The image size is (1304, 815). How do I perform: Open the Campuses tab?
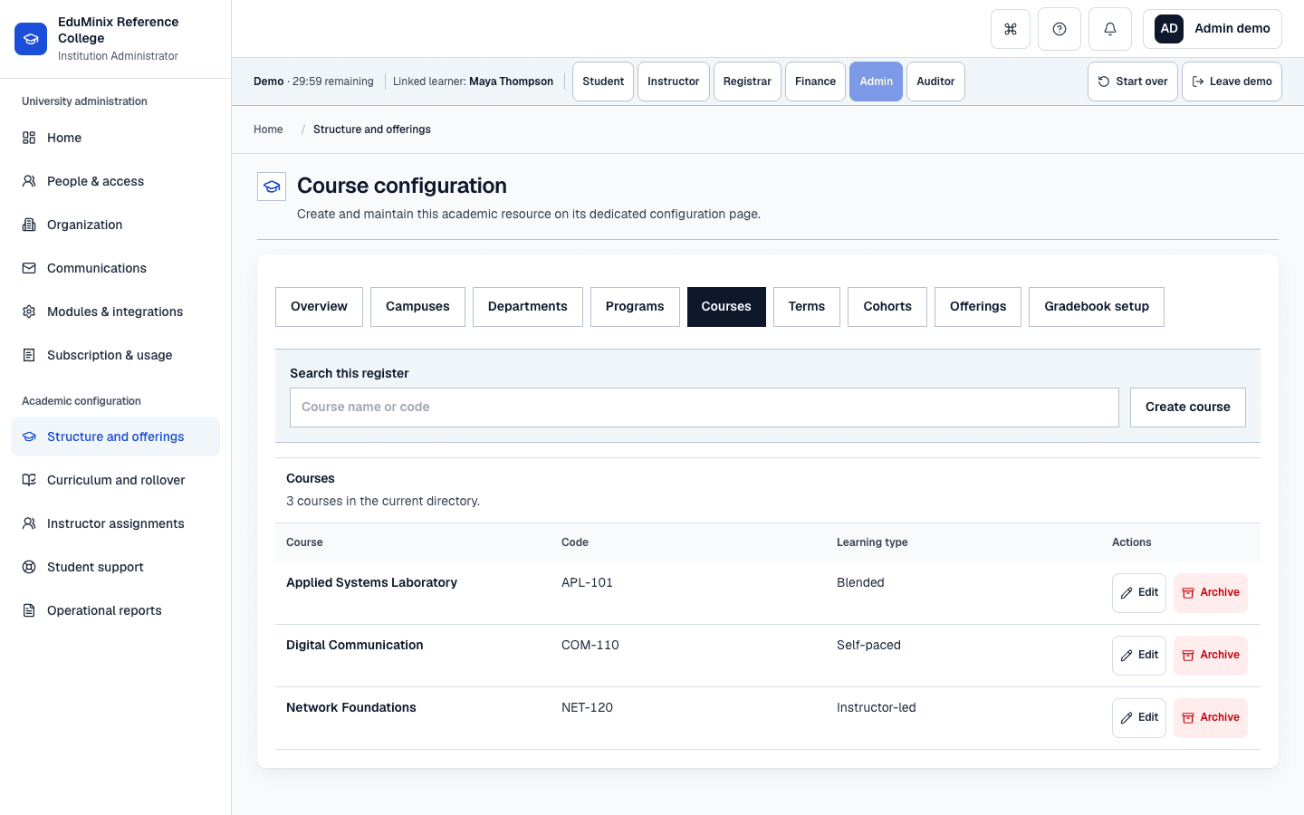[417, 307]
